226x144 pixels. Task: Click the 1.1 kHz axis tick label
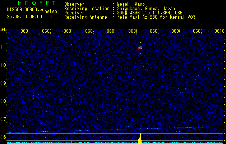pos(4,47)
